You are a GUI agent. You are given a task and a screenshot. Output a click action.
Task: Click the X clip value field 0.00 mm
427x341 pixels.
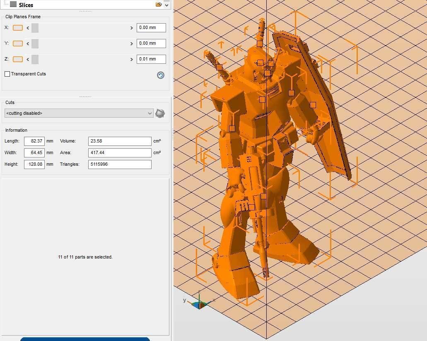tap(151, 28)
